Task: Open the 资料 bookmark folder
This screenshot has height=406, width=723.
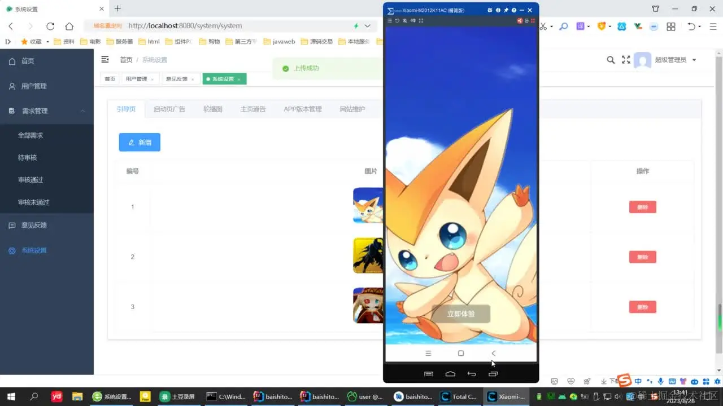Action: coord(64,41)
